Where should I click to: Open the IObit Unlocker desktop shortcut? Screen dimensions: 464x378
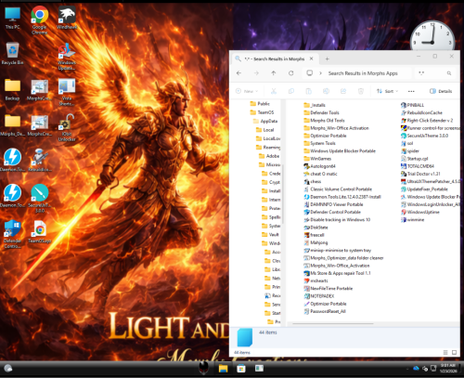[x=67, y=127]
